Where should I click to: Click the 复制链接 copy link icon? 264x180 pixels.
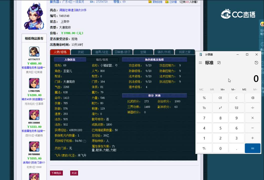coord(150,2)
